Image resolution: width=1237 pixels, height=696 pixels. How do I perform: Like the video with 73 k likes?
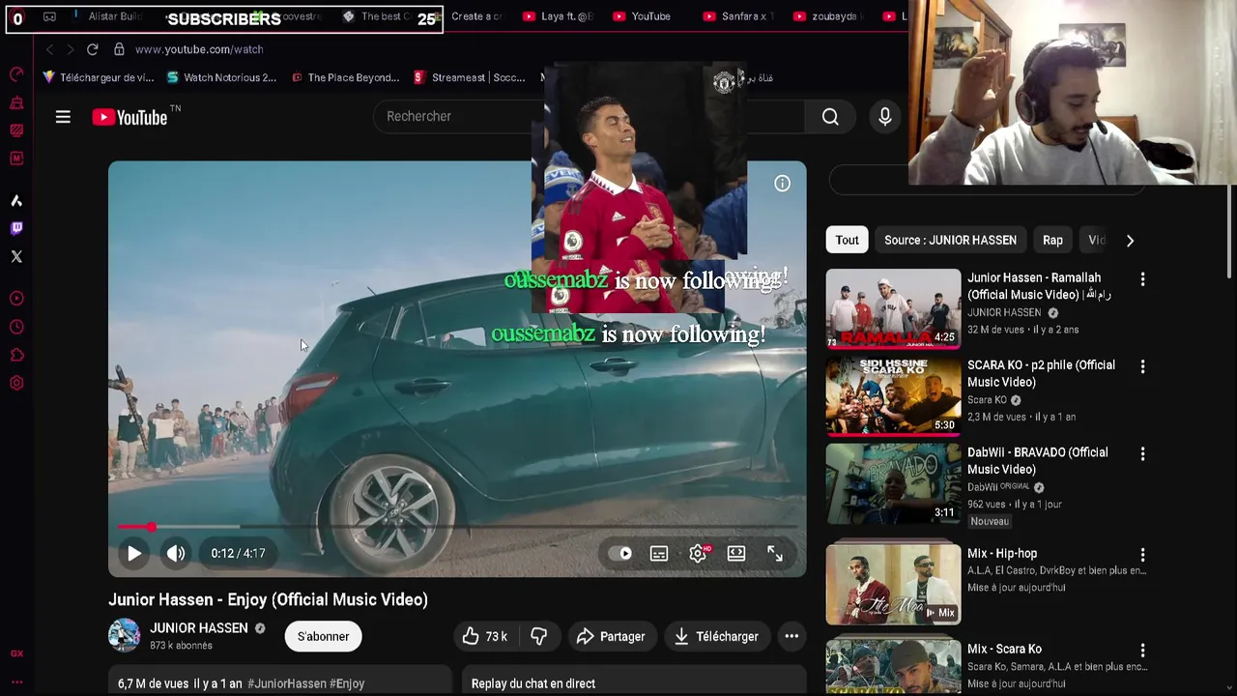pyautogui.click(x=486, y=636)
